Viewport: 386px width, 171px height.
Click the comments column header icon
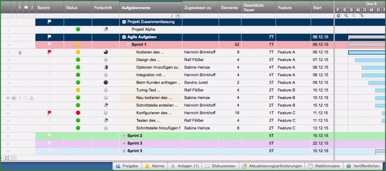(26, 8)
